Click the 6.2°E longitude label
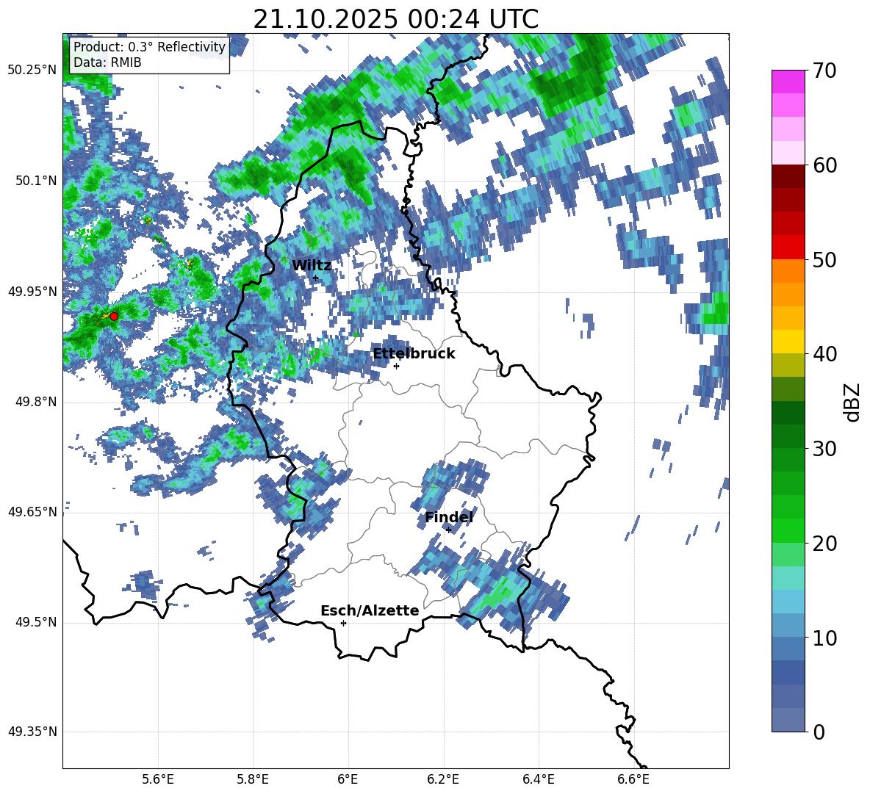Image resolution: width=870 pixels, height=794 pixels. 443,779
